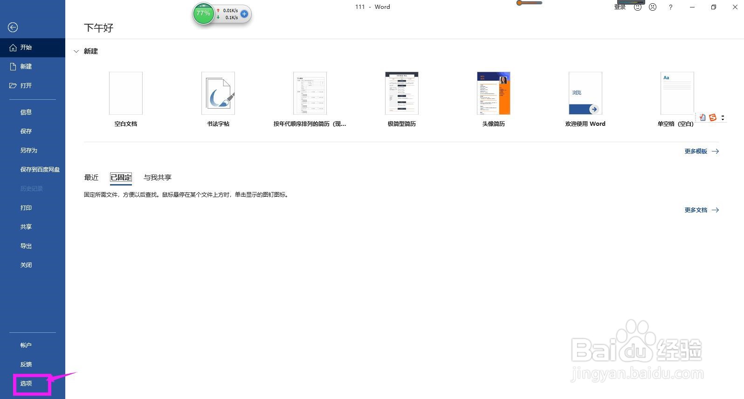Select 打开 in the sidebar
The height and width of the screenshot is (399, 744).
click(x=33, y=86)
